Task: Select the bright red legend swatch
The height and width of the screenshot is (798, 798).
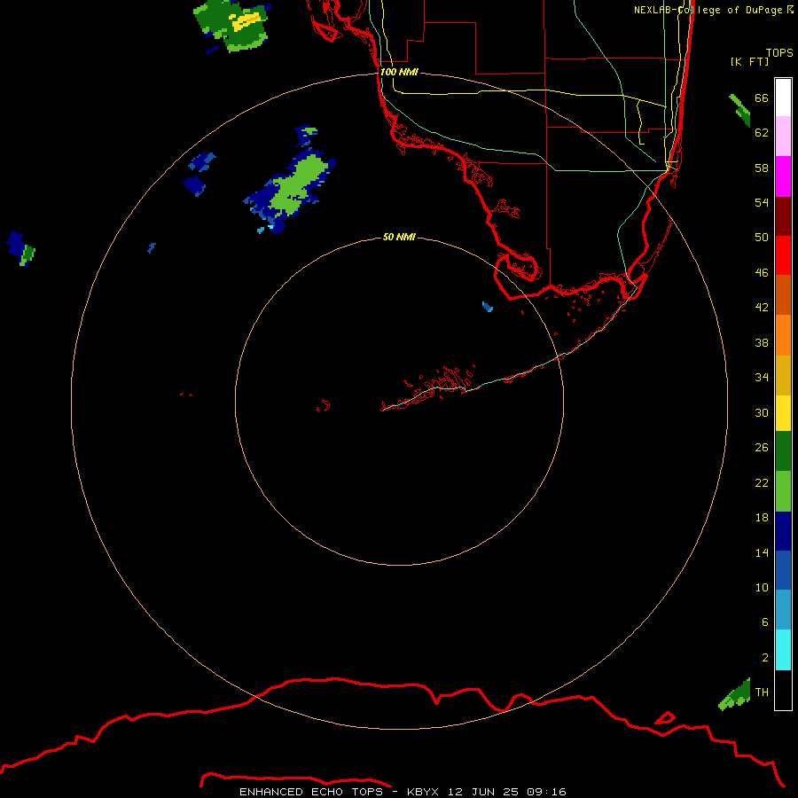Action: [783, 255]
